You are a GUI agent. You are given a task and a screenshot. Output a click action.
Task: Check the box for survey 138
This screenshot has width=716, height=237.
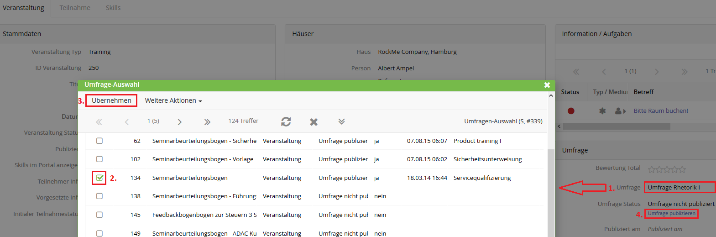[99, 196]
